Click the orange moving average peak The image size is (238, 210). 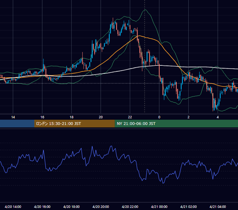[139, 36]
